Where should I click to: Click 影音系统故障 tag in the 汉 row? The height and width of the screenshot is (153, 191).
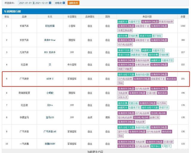point(142,60)
